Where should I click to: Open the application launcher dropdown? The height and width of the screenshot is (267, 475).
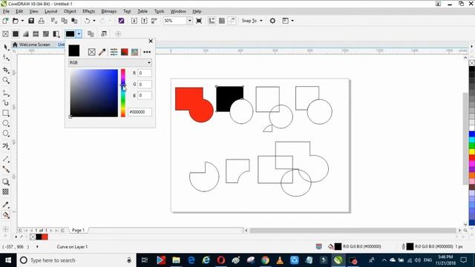pos(292,21)
